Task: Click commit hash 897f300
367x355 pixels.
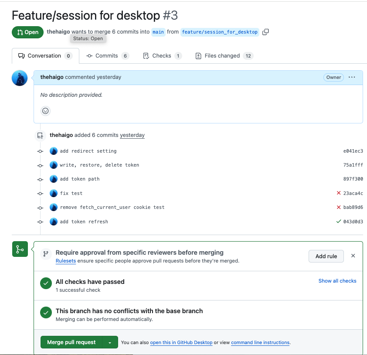Action: pos(353,179)
